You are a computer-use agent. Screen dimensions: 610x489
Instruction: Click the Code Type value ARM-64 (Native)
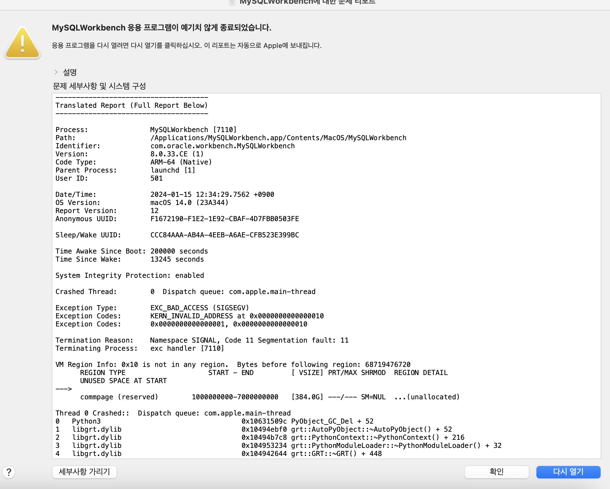pos(181,162)
